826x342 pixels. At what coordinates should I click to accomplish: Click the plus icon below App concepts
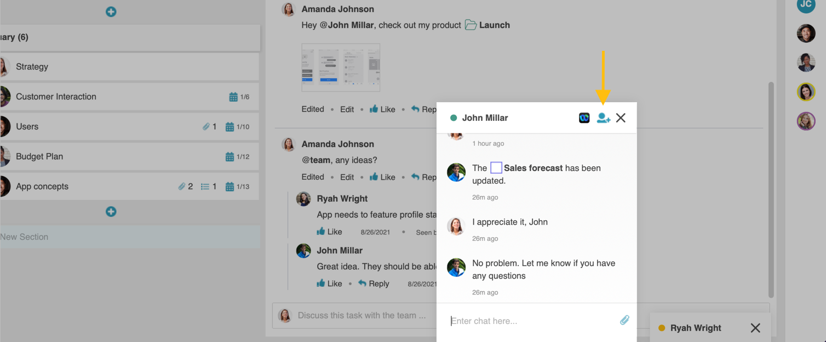111,211
